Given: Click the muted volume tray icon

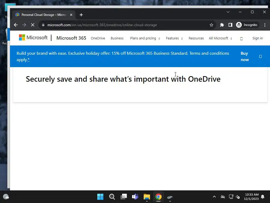Looking at the screenshot, I should (238, 197).
